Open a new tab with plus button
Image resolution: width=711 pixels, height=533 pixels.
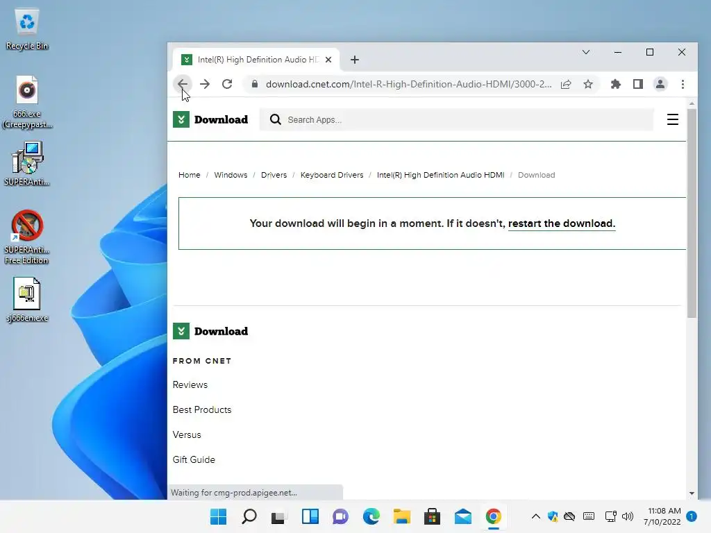(355, 60)
